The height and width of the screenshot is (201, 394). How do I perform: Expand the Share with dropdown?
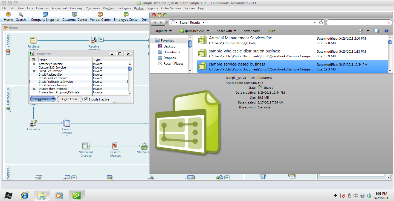[x=226, y=31]
